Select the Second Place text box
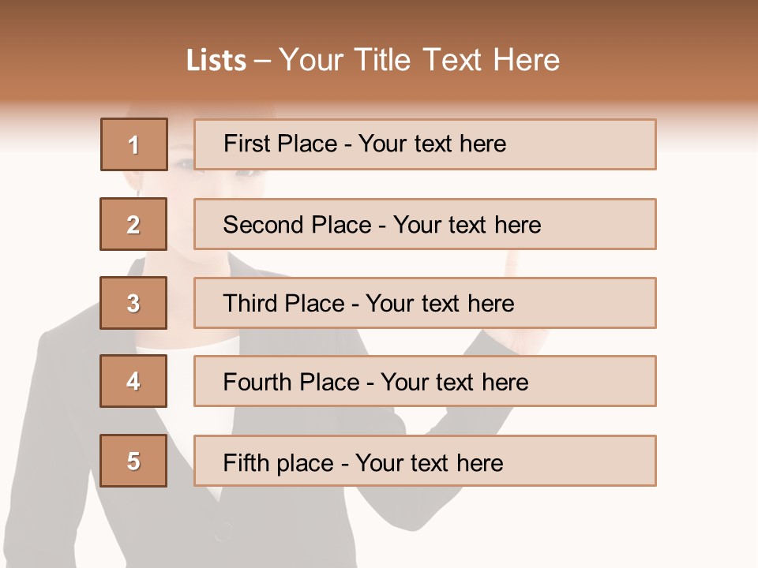Image resolution: width=758 pixels, height=568 pixels. coord(425,224)
